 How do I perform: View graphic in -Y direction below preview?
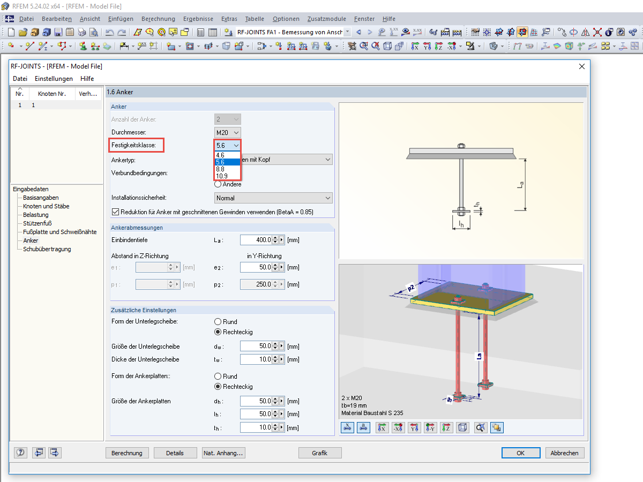(430, 427)
